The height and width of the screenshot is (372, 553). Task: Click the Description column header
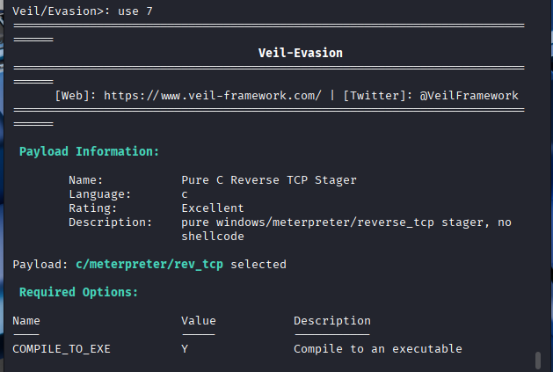point(332,321)
